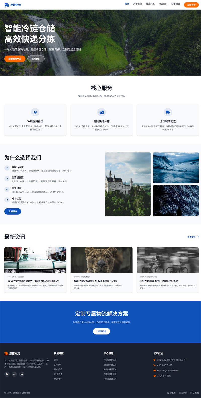Click the 2024-12-28 政策解读 tag
Screen dimensions: 201x398
148,277
